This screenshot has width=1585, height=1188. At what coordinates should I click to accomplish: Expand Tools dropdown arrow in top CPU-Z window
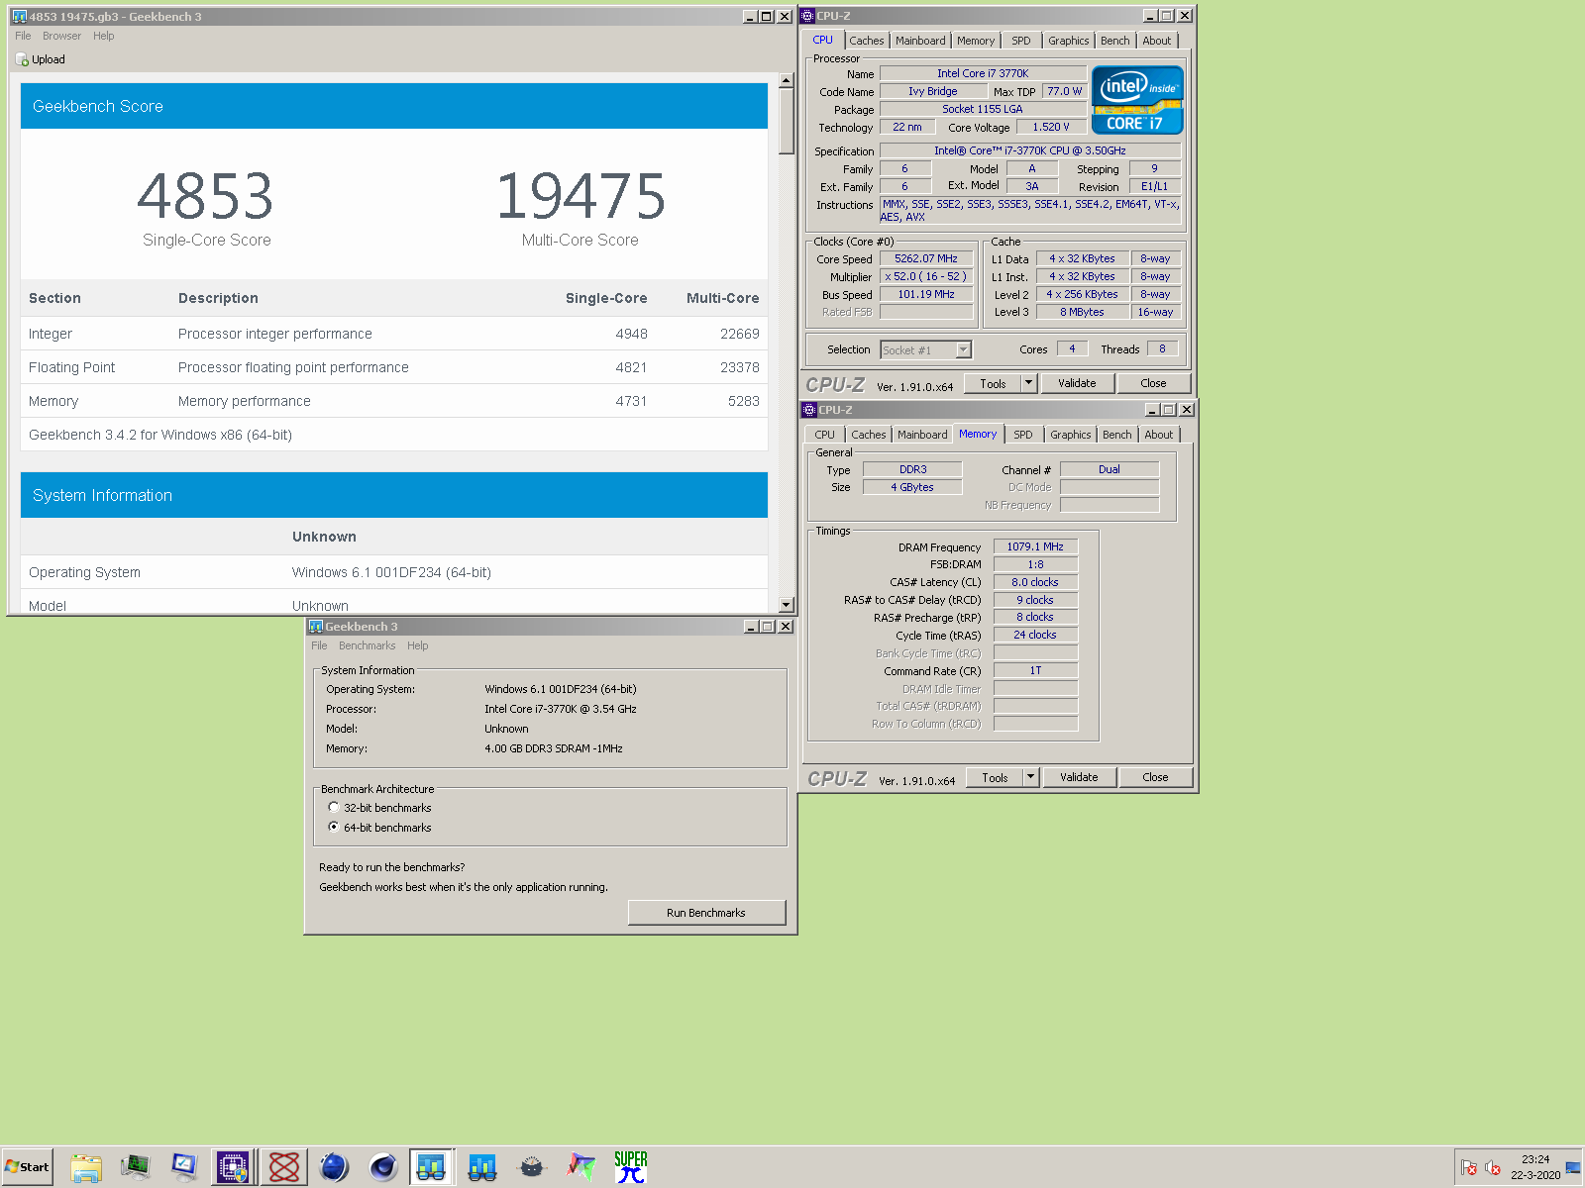click(1028, 383)
